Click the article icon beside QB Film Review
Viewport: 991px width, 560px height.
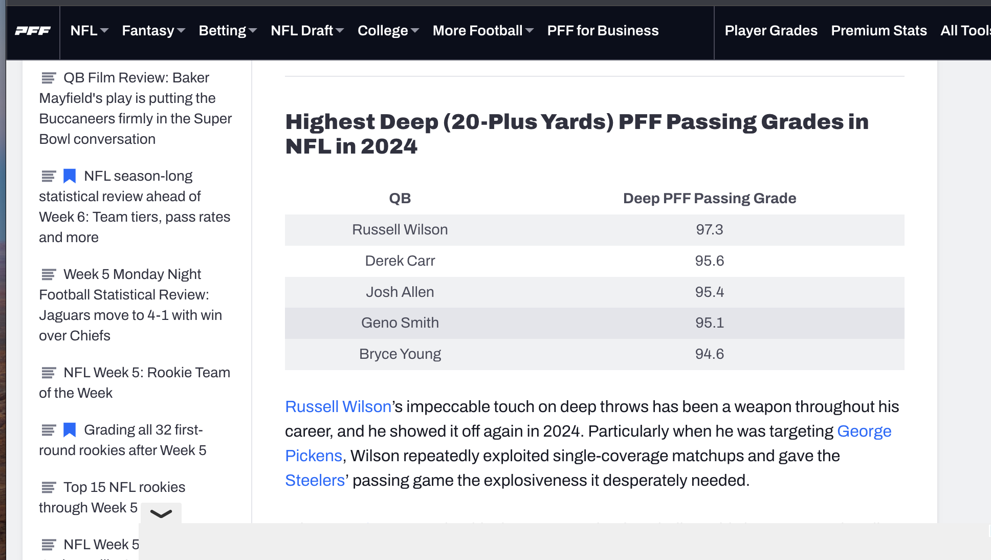(49, 78)
